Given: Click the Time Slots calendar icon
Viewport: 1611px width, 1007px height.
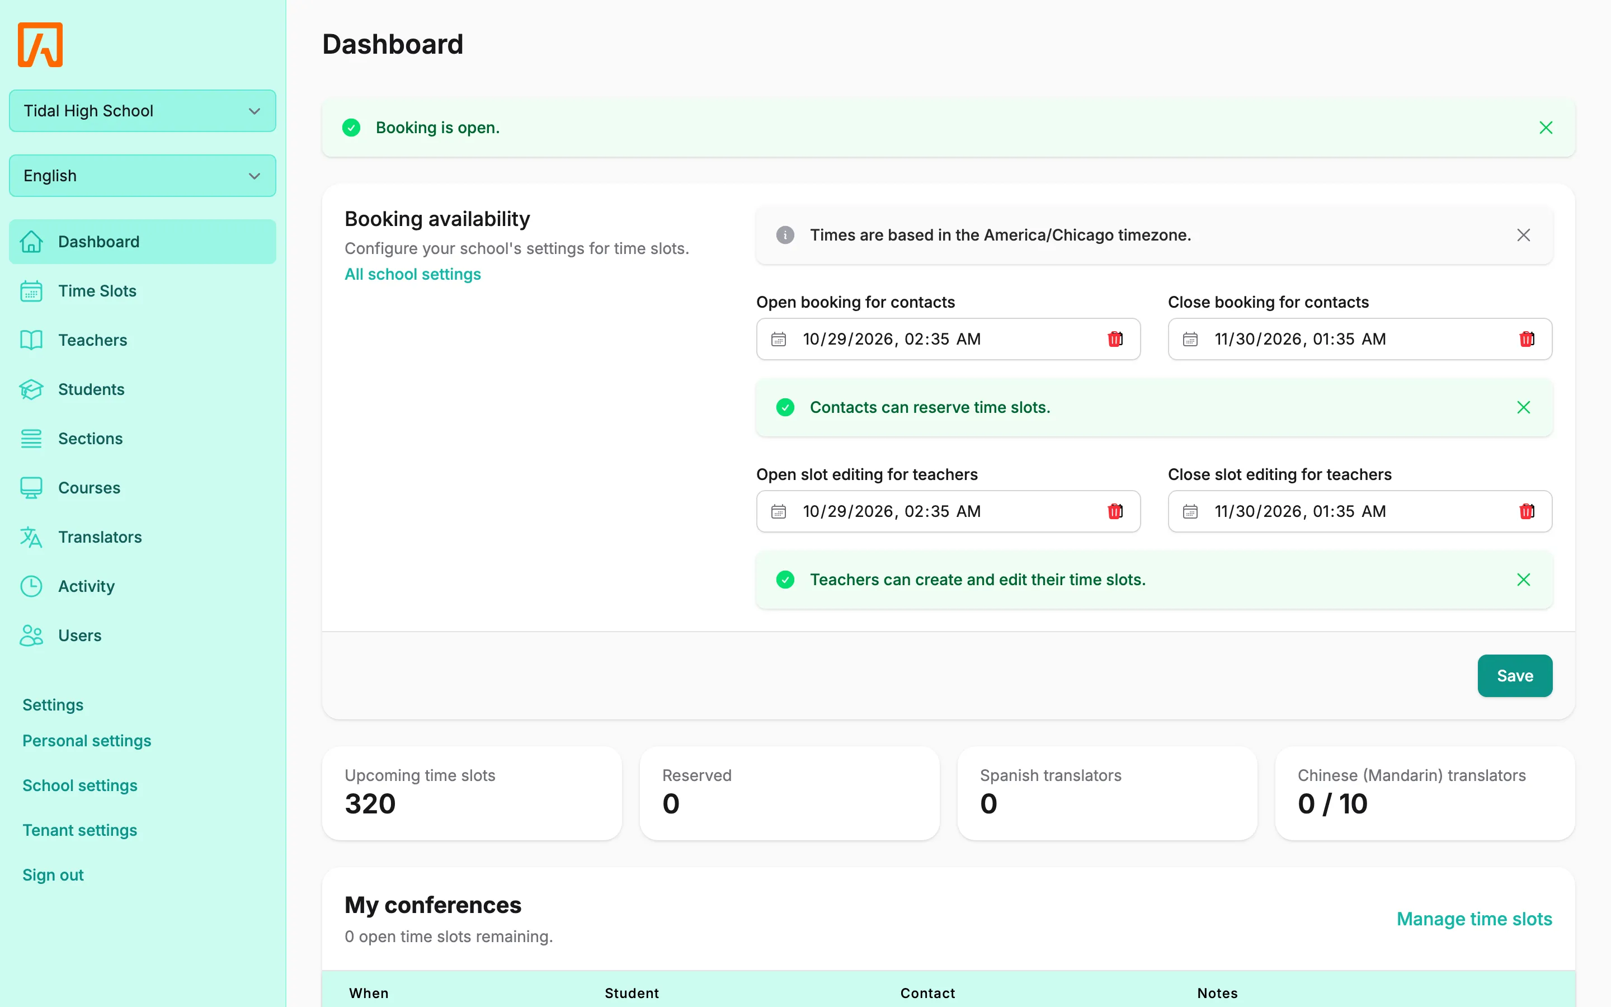Looking at the screenshot, I should tap(31, 291).
